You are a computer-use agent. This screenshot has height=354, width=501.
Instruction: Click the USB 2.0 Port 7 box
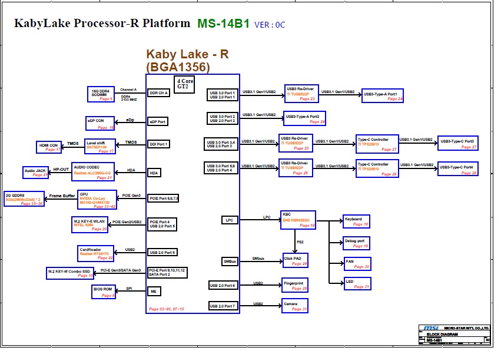(x=223, y=306)
